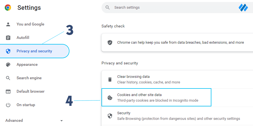Go to Appearance settings

point(27,65)
